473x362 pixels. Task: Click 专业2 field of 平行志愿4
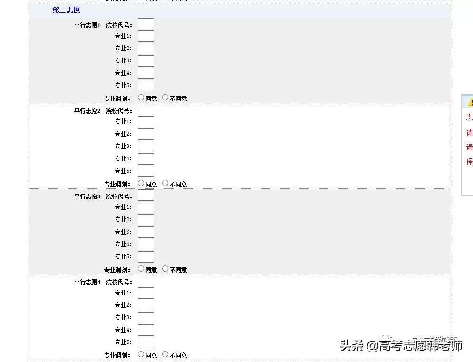[x=145, y=305]
